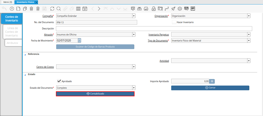Screen dimensions: 263x116
Task: Click the toolbar gear process icon
Action: click(x=180, y=9)
